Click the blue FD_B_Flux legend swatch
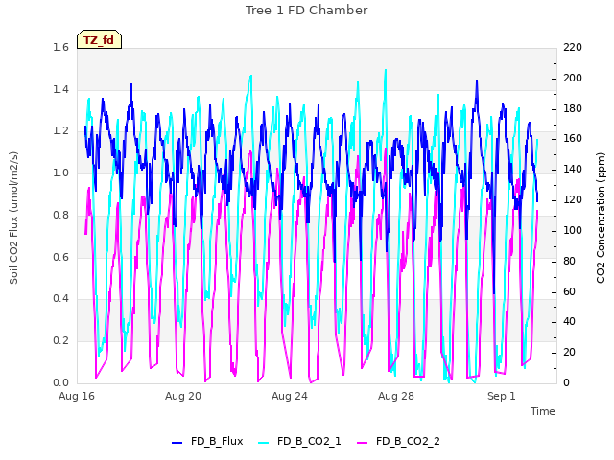The width and height of the screenshot is (614, 460). pyautogui.click(x=177, y=443)
